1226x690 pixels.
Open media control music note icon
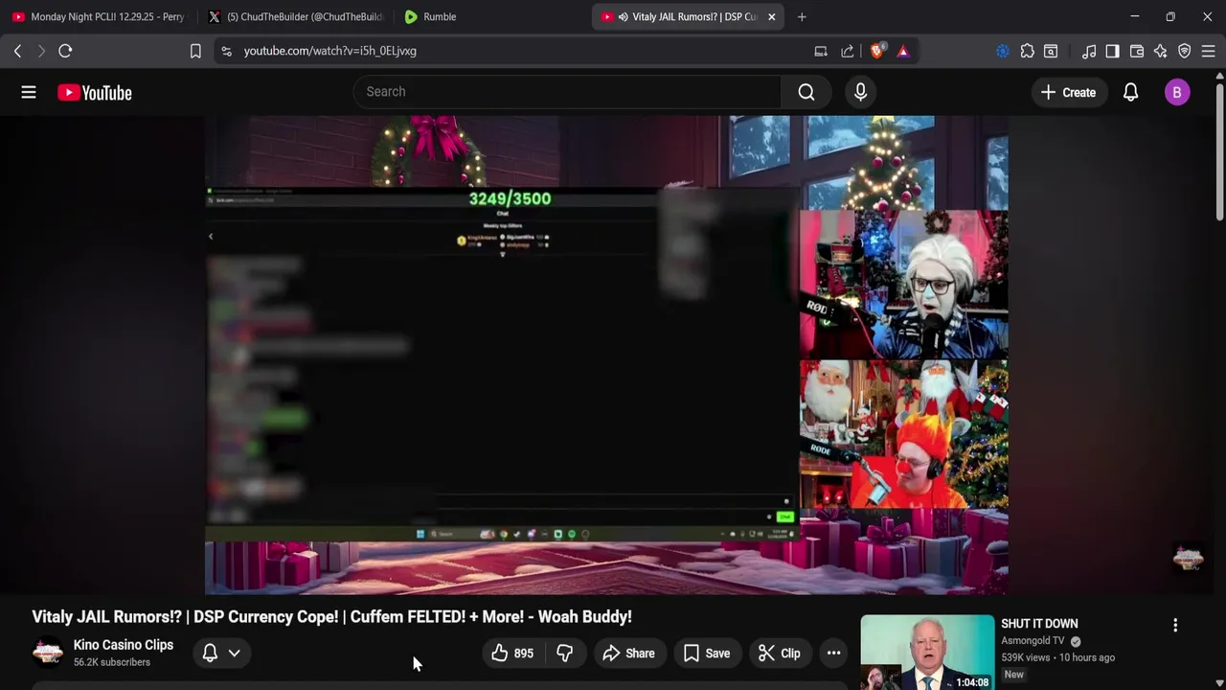(x=1089, y=51)
